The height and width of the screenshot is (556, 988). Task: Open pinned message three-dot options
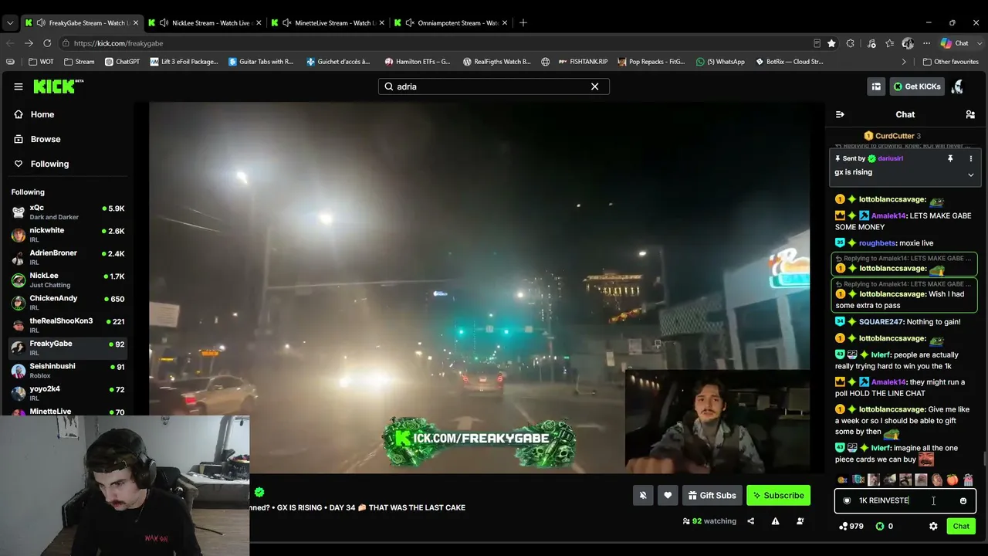tap(971, 158)
